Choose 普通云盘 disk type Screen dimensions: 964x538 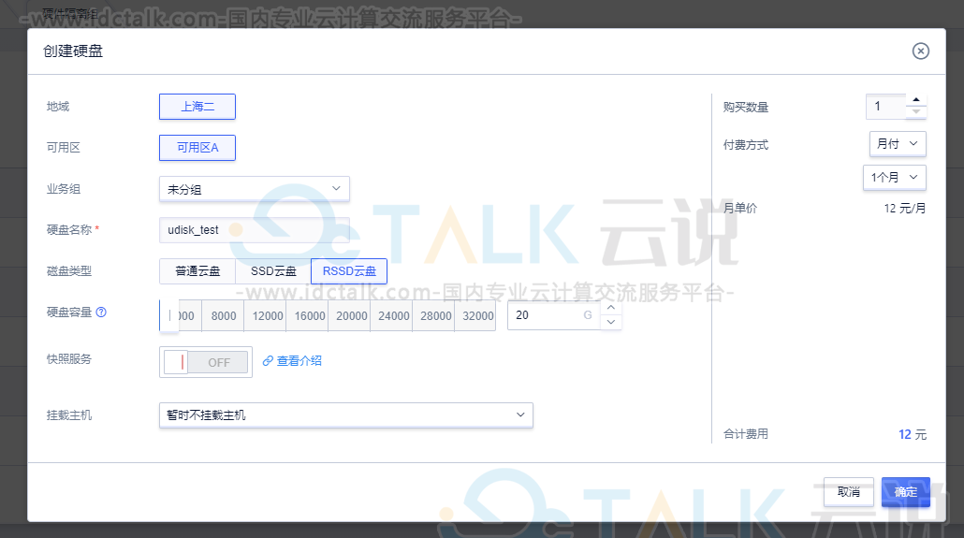click(197, 271)
